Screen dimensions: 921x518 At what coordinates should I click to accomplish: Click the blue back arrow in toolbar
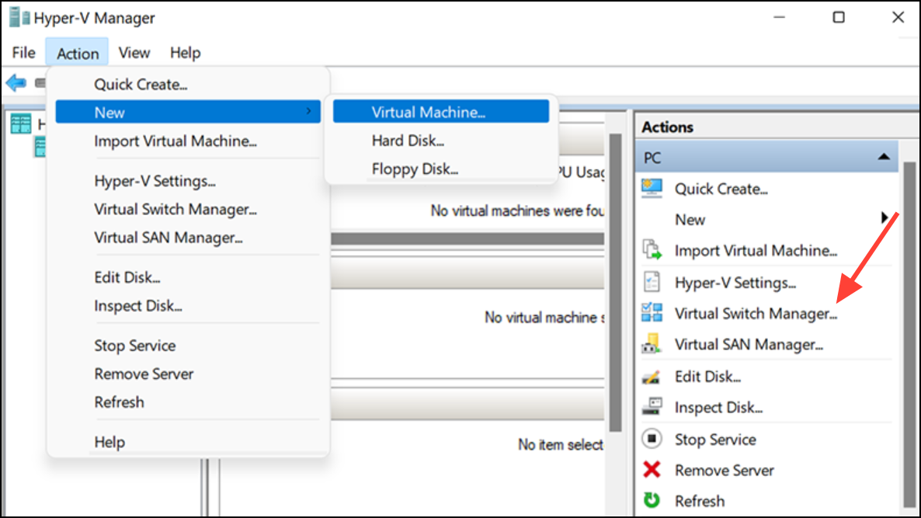point(16,83)
